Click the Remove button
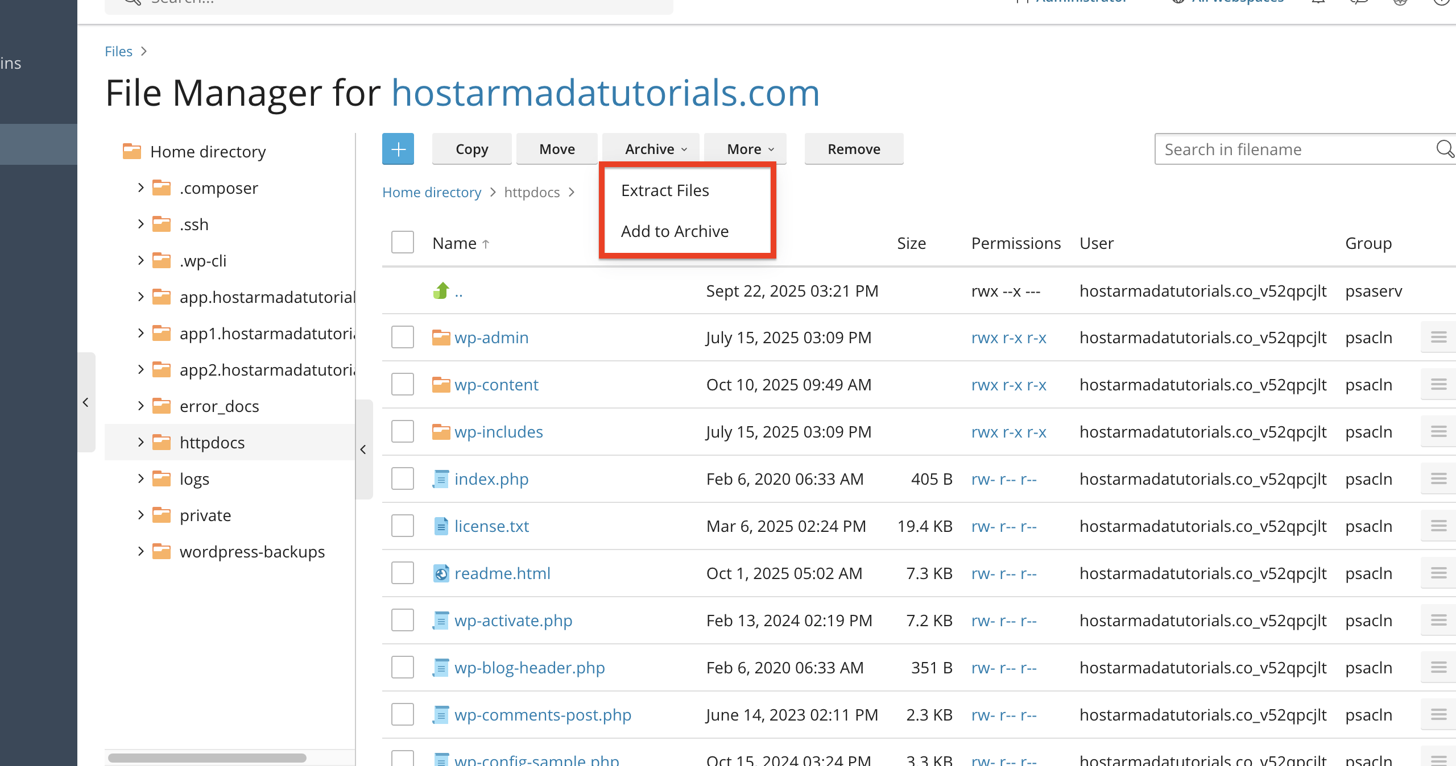This screenshot has width=1456, height=766. [x=854, y=149]
